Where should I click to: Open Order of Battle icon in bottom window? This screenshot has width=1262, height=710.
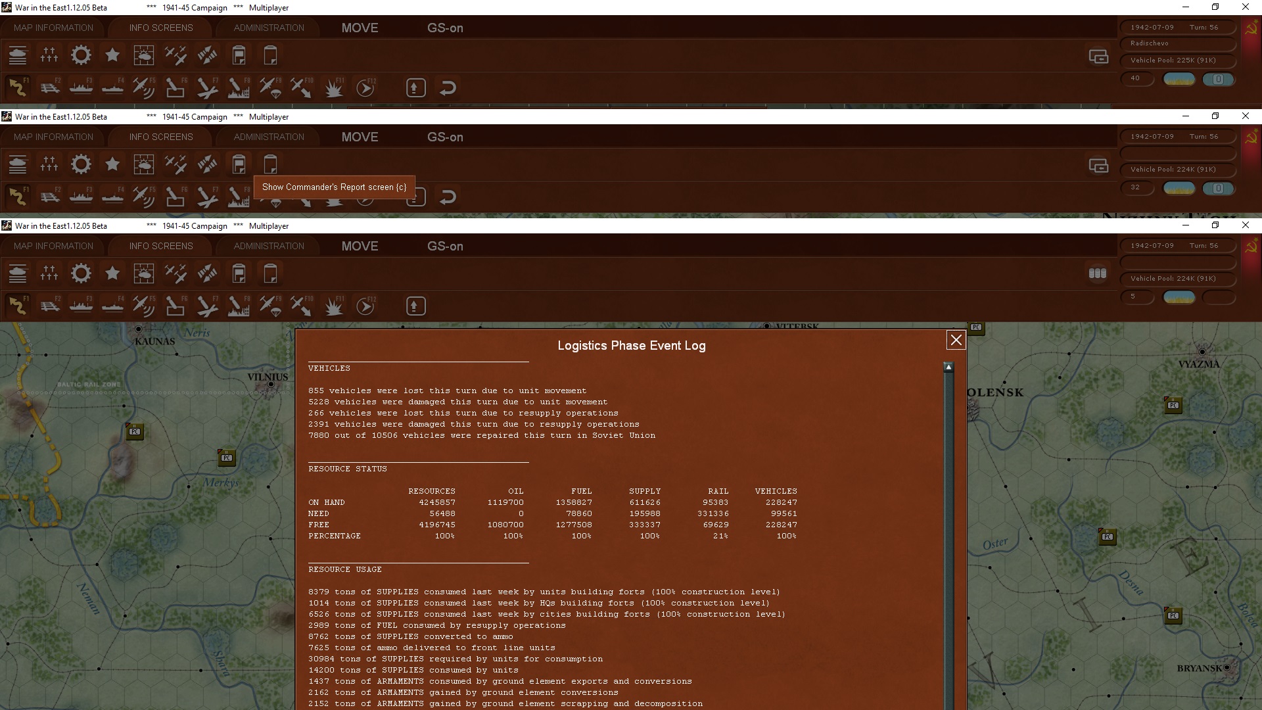pyautogui.click(x=18, y=273)
